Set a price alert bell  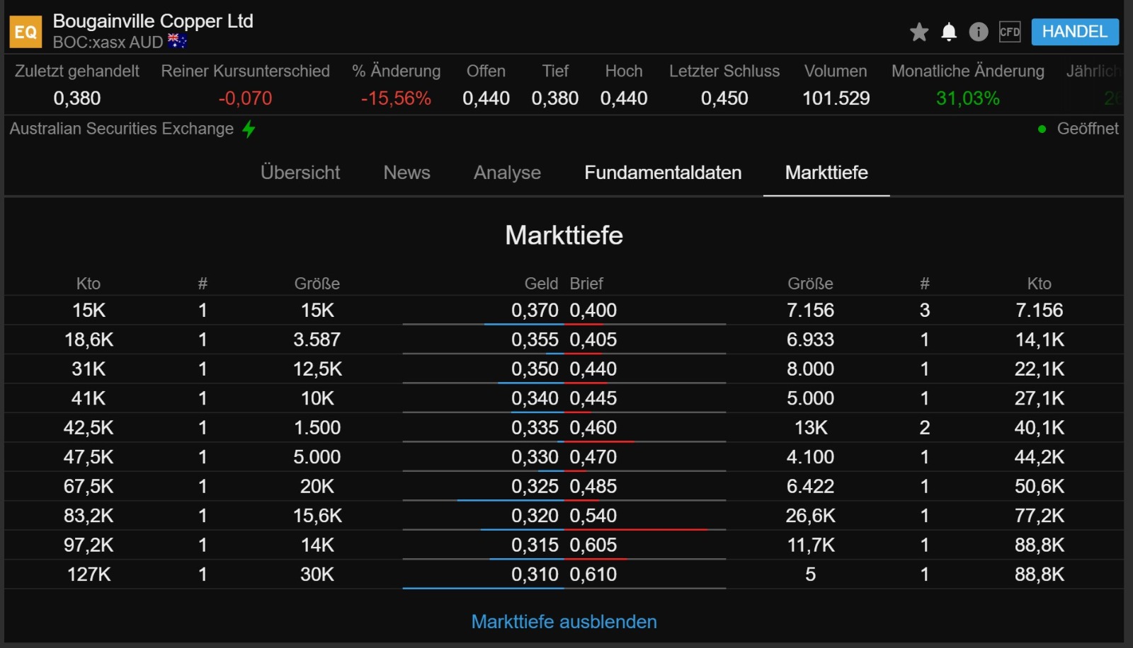949,32
